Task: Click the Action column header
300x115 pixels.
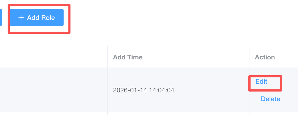Action: click(265, 57)
